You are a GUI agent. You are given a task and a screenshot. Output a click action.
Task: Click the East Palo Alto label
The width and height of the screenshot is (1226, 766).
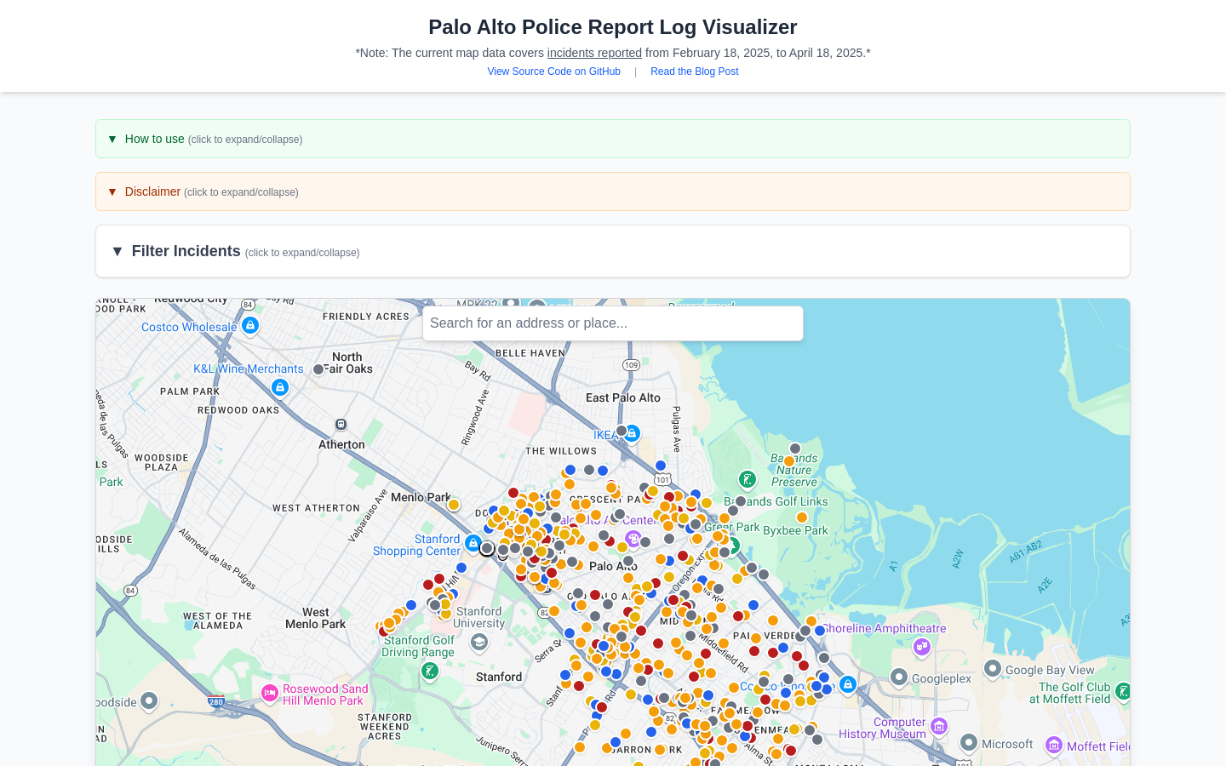tap(623, 397)
